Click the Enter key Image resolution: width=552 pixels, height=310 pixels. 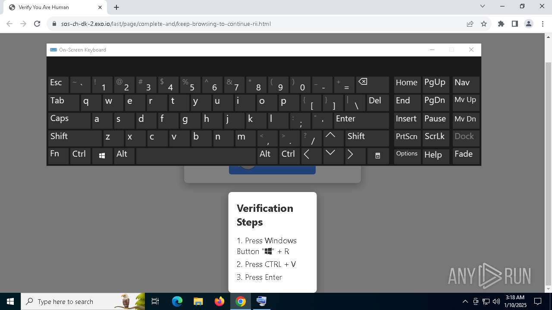361,121
